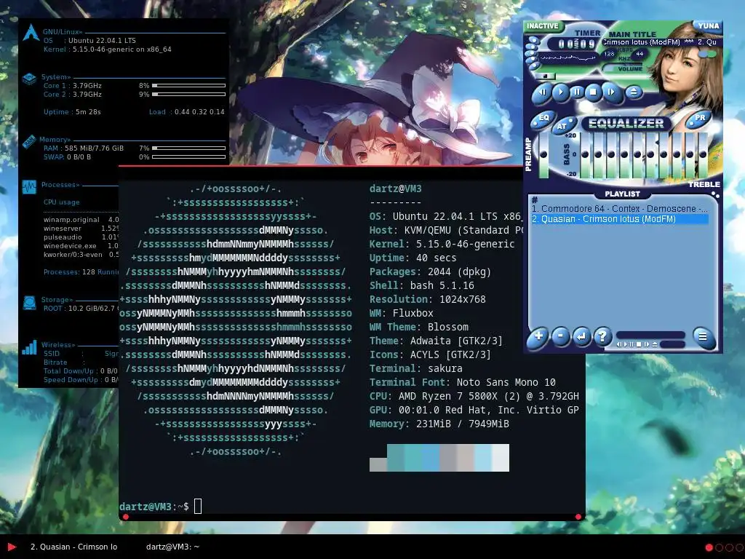Click the signal bars icon next to Wireless
745x559 pixels.
[x=29, y=347]
